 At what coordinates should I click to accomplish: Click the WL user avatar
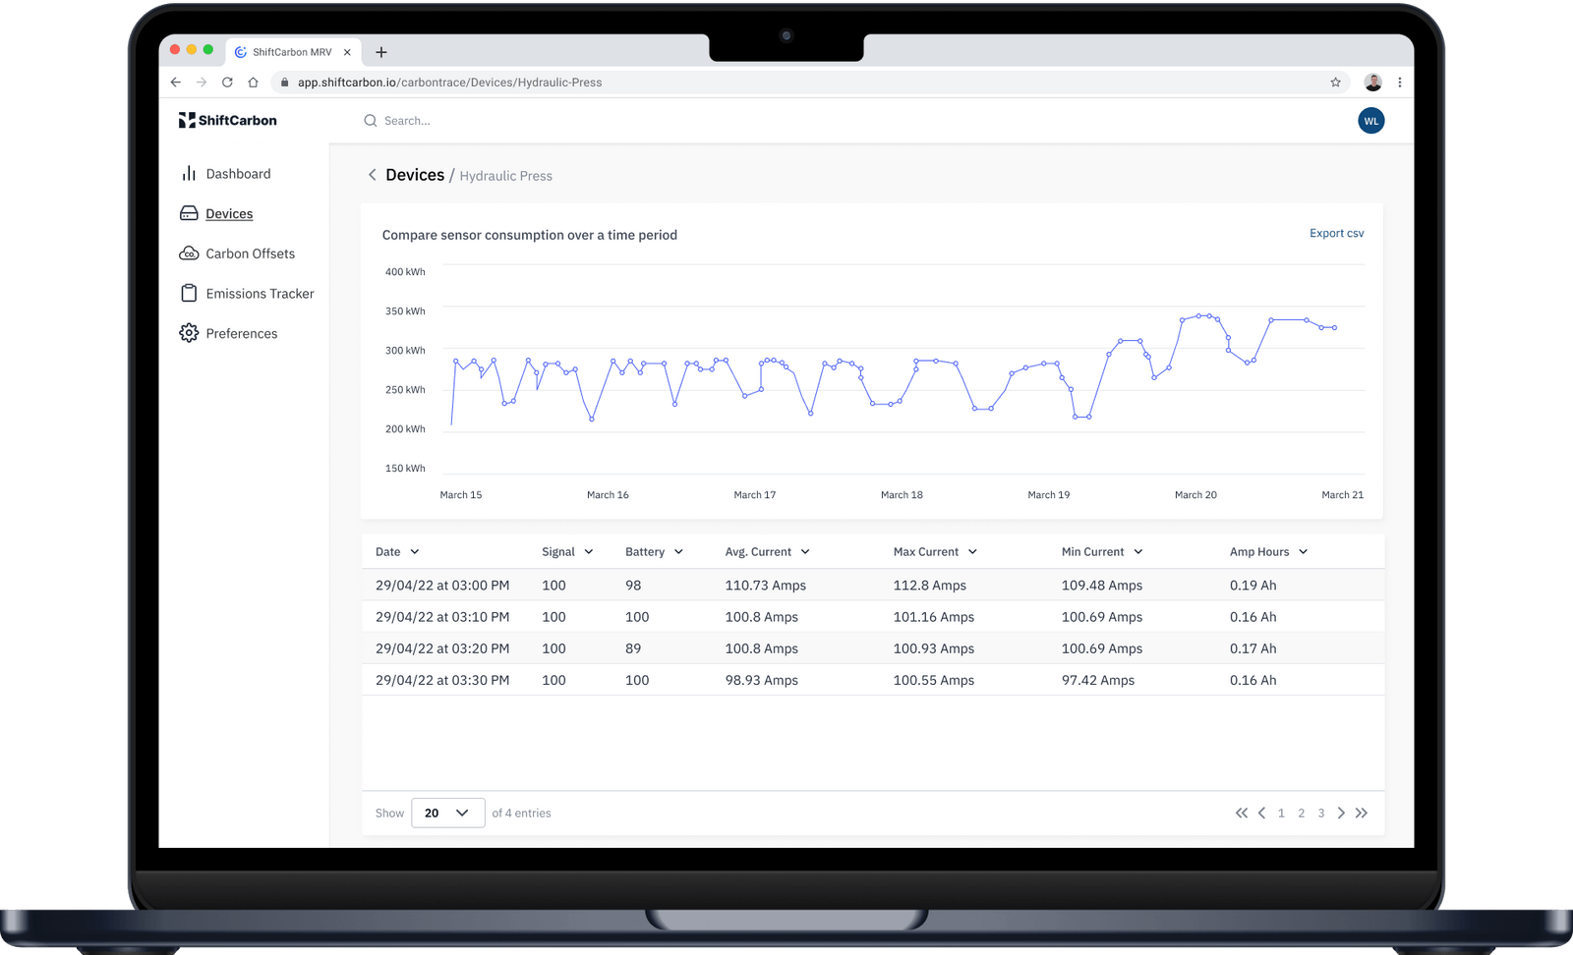point(1370,121)
